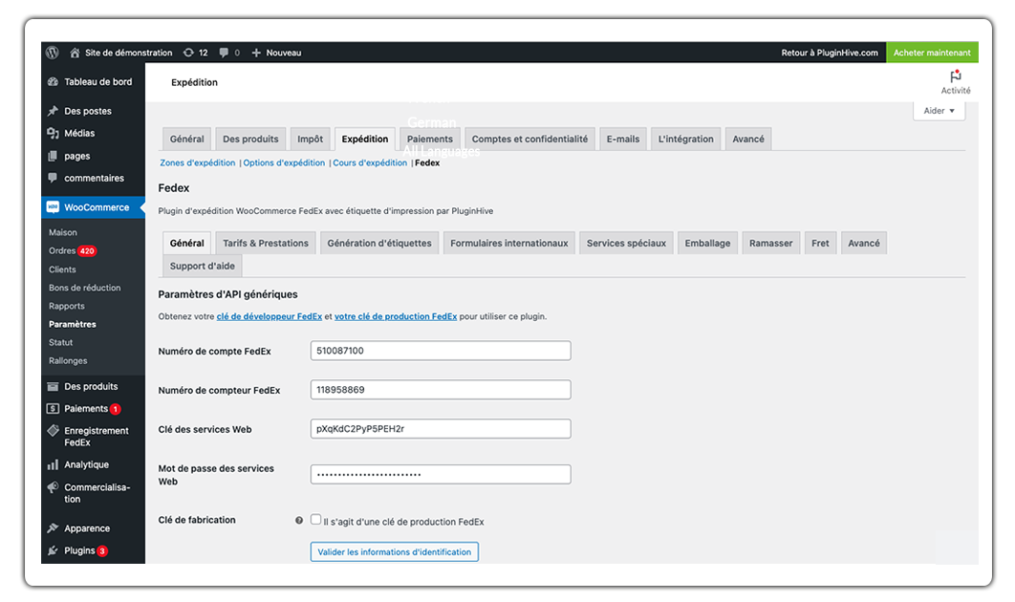
Task: Click the Enregistrement FedEx sidebar icon
Action: tap(54, 430)
